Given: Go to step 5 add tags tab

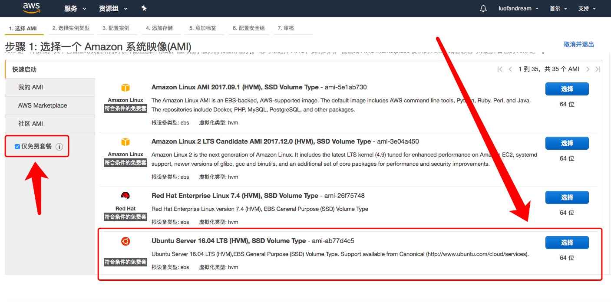Looking at the screenshot, I should pyautogui.click(x=203, y=28).
